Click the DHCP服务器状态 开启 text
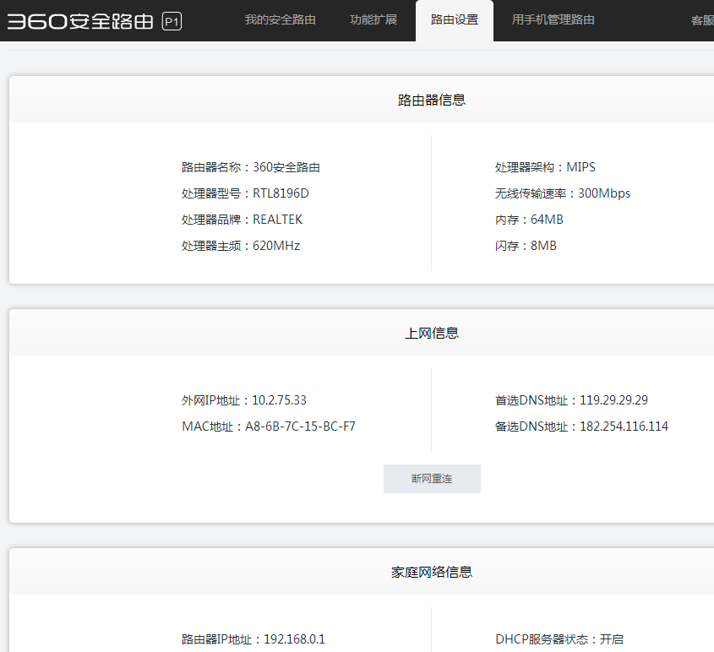This screenshot has height=652, width=714. click(x=611, y=639)
